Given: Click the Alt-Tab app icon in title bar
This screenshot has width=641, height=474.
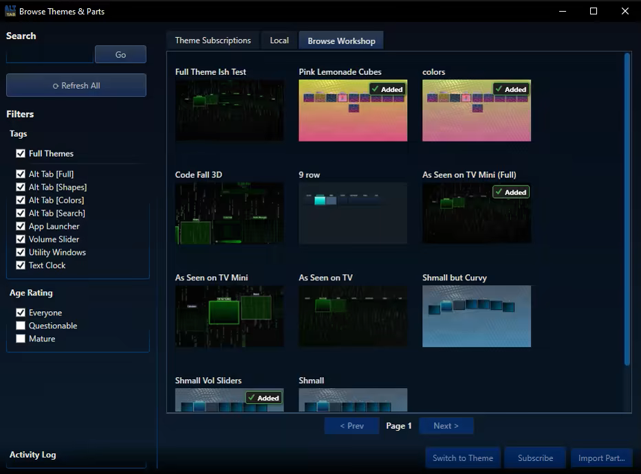Looking at the screenshot, I should (10, 11).
